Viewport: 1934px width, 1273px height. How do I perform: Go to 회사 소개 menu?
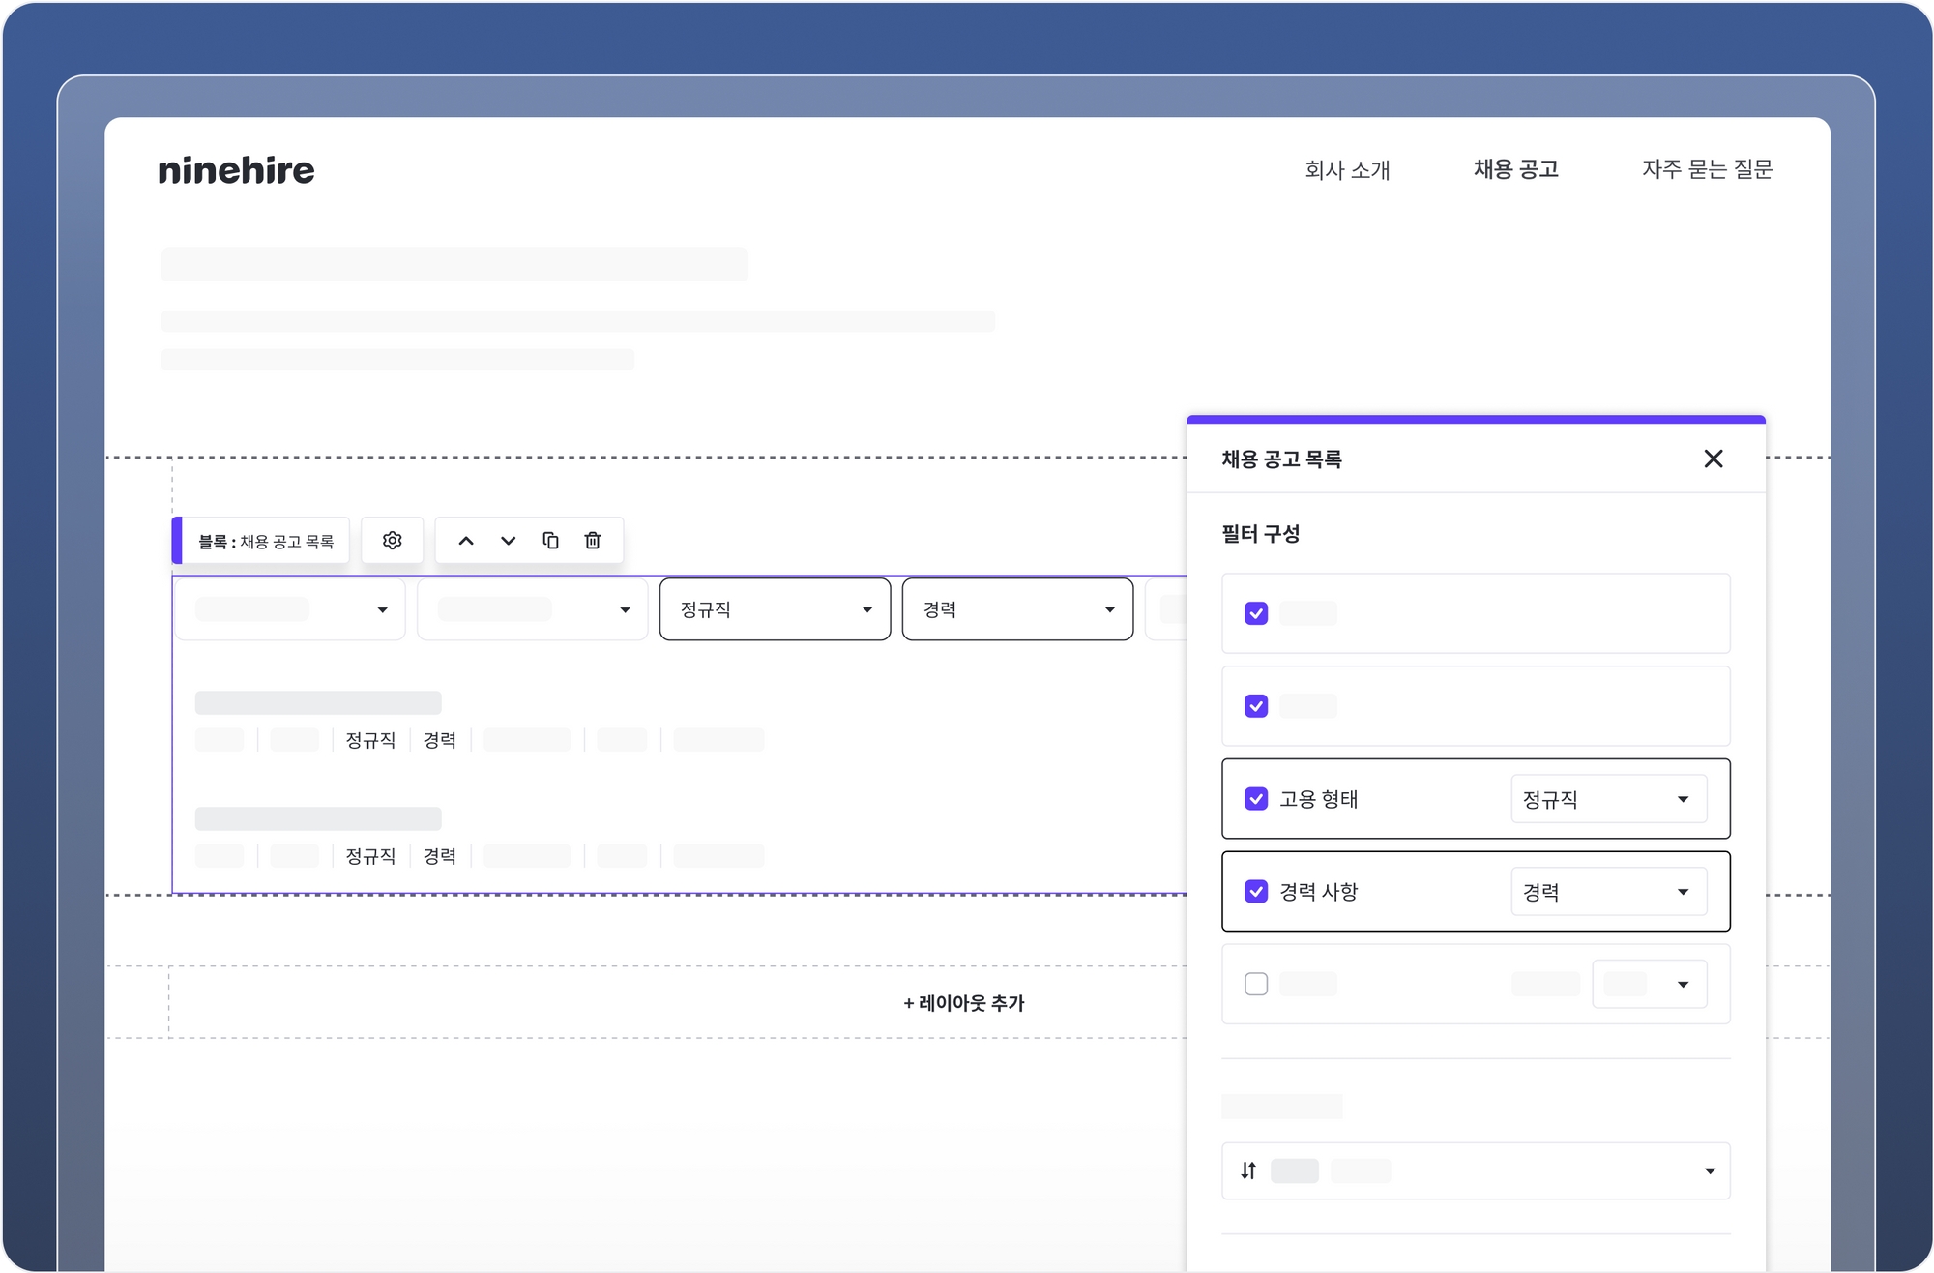(1347, 169)
